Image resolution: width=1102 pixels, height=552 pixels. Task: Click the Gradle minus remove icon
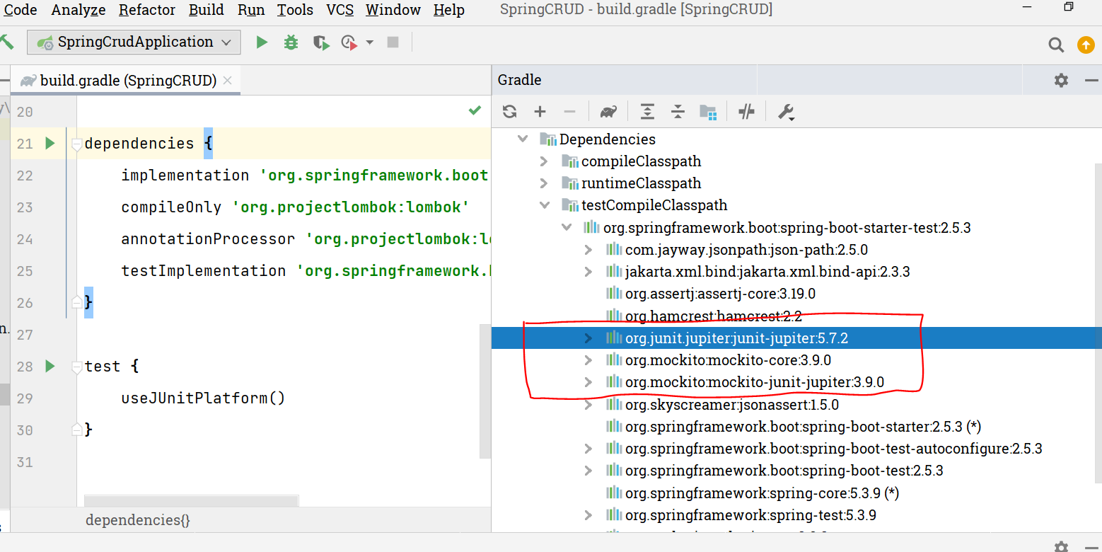[569, 111]
